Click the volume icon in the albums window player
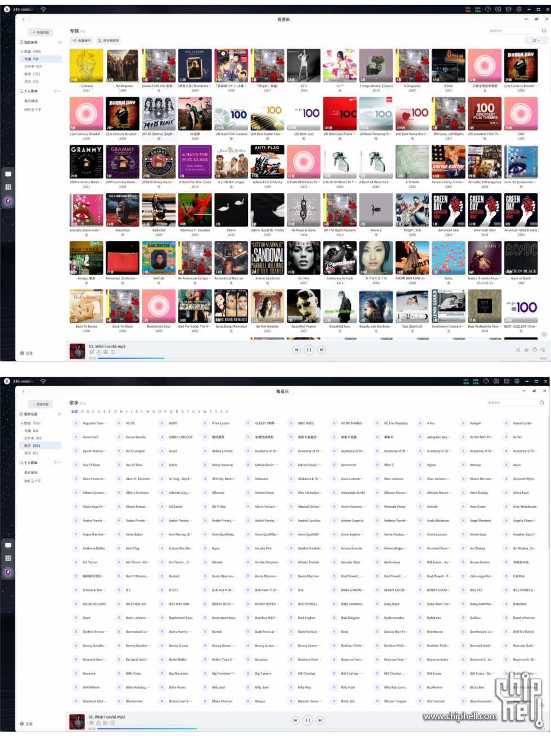Image resolution: width=551 pixels, height=736 pixels. 526,350
